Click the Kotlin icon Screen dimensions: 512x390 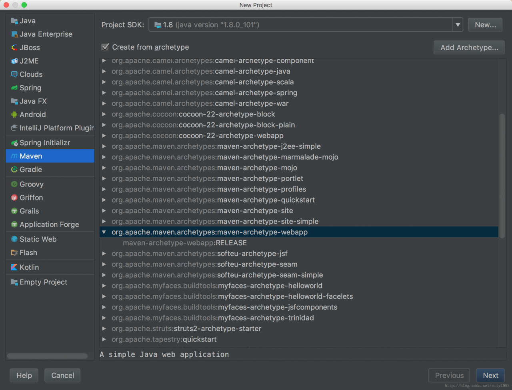pyautogui.click(x=14, y=267)
